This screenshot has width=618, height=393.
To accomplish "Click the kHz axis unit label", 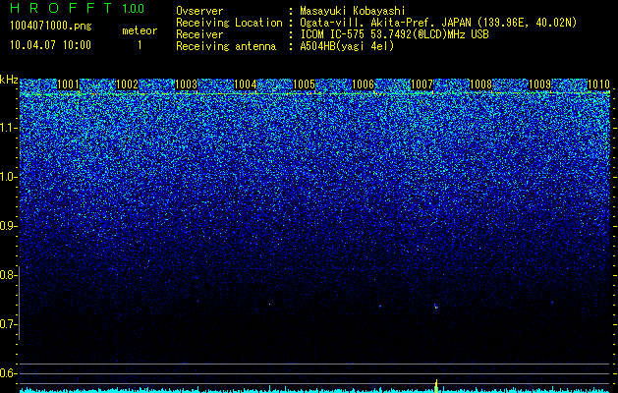I will (9, 80).
